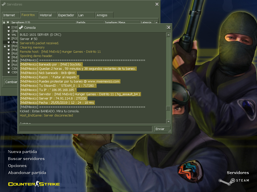Image resolution: width=257 pixels, height=192 pixels.
Task: Open the Historial tab
Action: (47, 15)
